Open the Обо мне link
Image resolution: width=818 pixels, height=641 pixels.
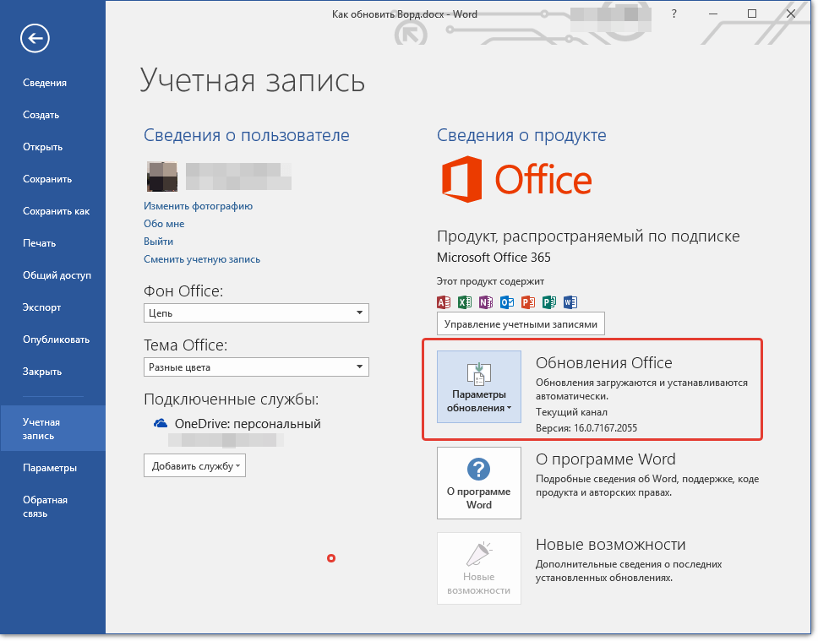pos(164,224)
